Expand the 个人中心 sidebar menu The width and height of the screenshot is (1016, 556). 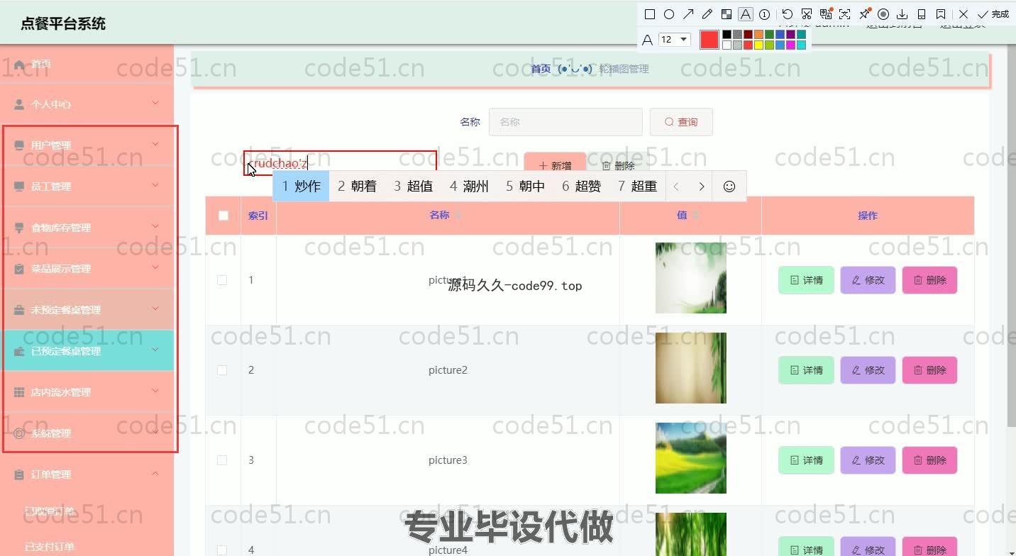pyautogui.click(x=87, y=104)
